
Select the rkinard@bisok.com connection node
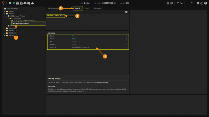point(22,23)
